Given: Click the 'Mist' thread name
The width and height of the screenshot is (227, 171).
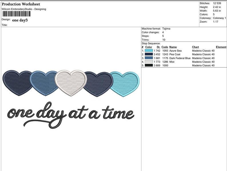Looking at the screenshot, I should 172,62.
